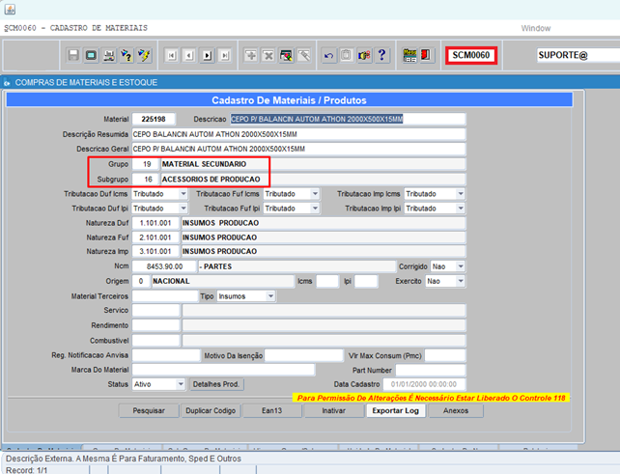Expand the Tributacao Imp Ipi dropdown
The height and width of the screenshot is (474, 620).
(461, 209)
